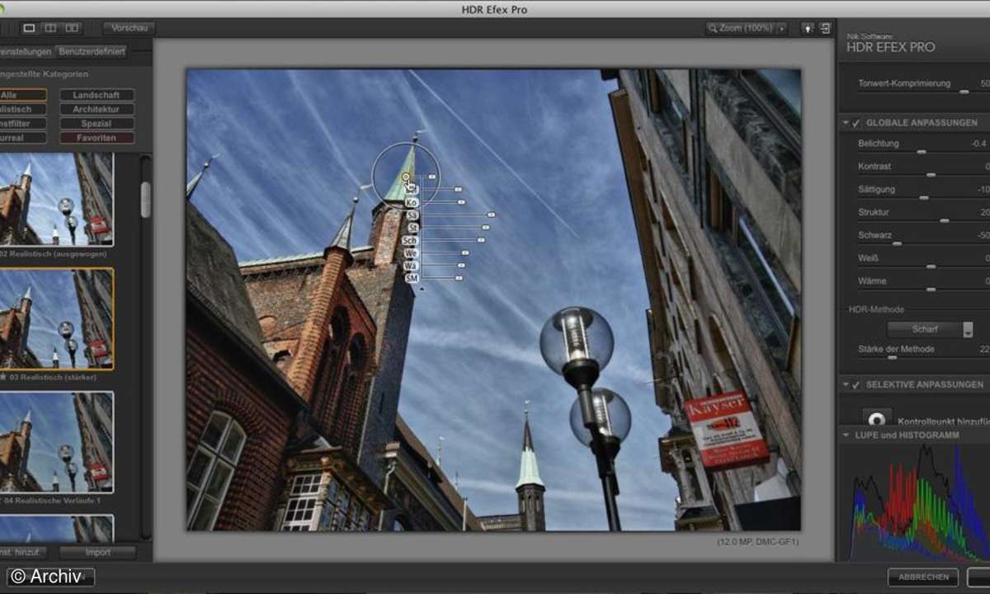990x594 pixels.
Task: Select single image view icon
Action: pyautogui.click(x=29, y=28)
